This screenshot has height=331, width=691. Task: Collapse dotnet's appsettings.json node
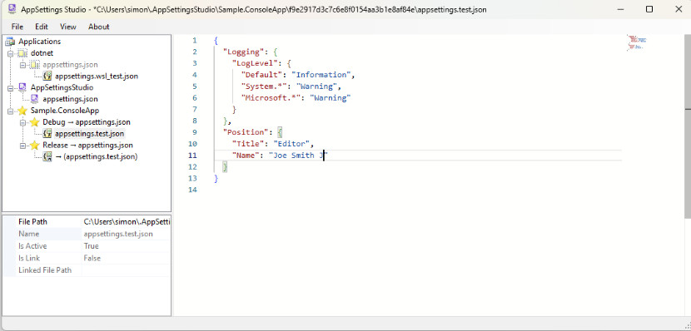pyautogui.click(x=23, y=65)
